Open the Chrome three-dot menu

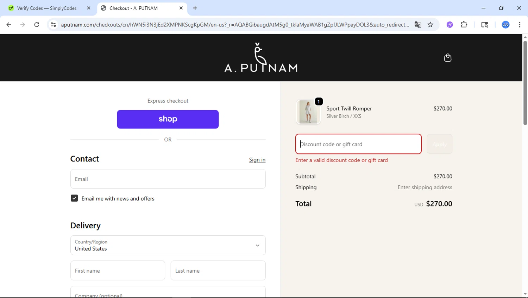click(520, 25)
